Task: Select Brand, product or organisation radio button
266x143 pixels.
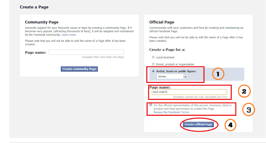Action: point(153,64)
